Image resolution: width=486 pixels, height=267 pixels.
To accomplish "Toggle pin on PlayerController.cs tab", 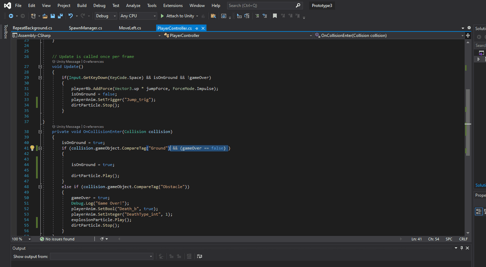I will click(x=197, y=28).
